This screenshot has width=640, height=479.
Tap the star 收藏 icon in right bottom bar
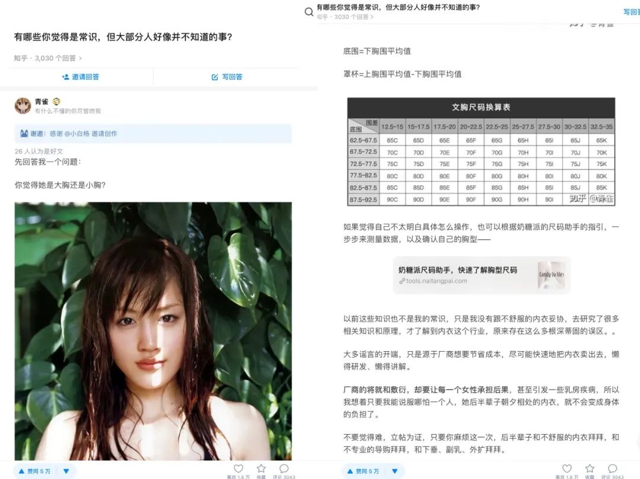590,468
